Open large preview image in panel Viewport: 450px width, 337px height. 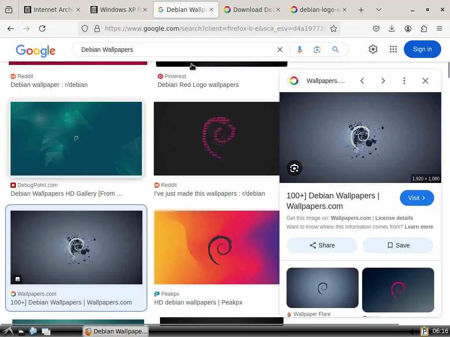point(360,137)
